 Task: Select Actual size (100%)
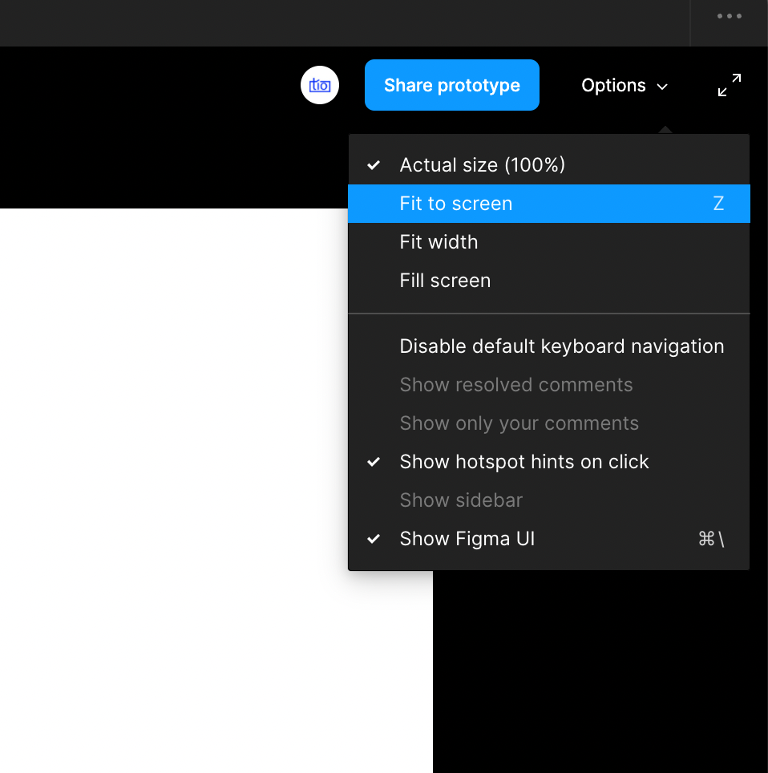(x=548, y=165)
